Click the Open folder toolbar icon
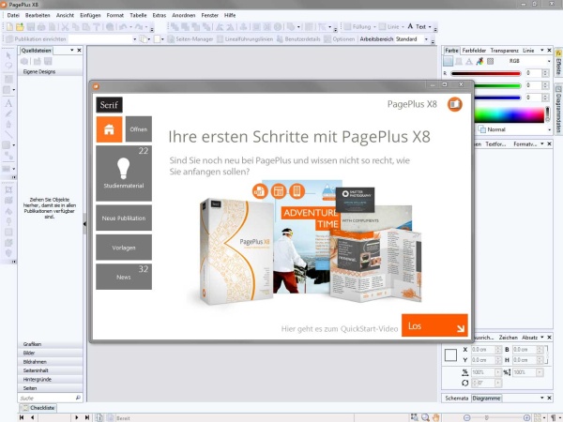The image size is (563, 422). click(20, 27)
